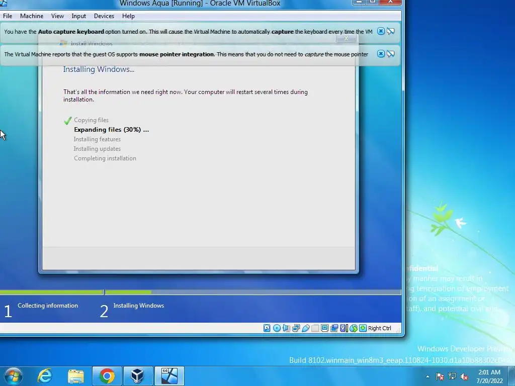The height and width of the screenshot is (386, 515).
Task: Open Windows Explorer folder from taskbar
Action: tap(76, 376)
